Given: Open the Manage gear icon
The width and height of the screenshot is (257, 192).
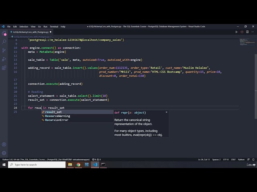Looking at the screenshot, I should tap(4, 153).
